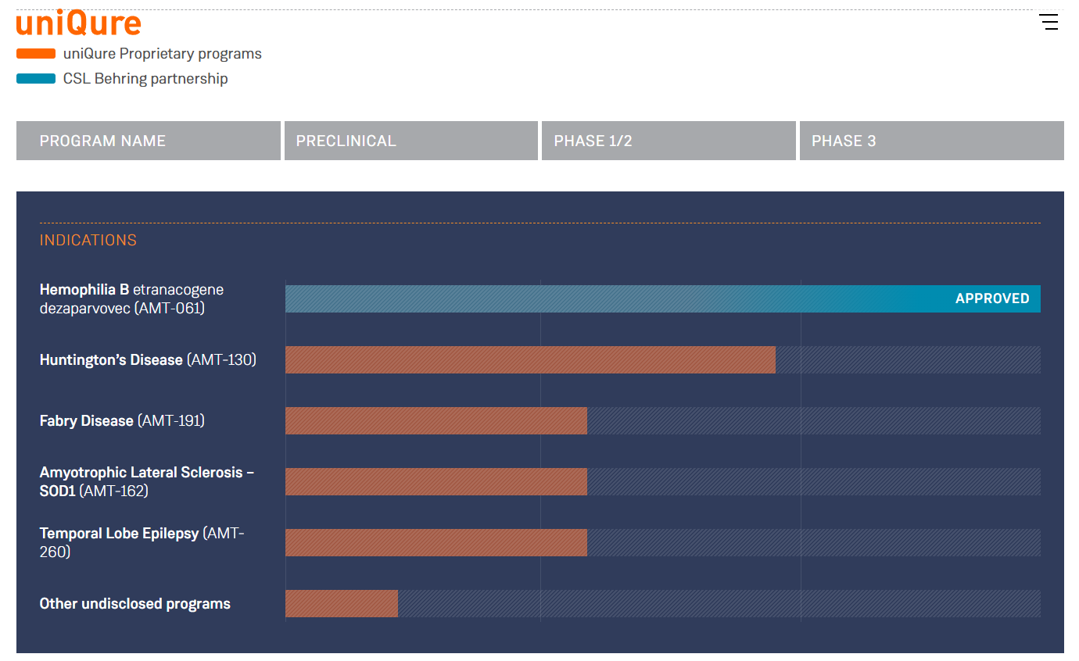Click the Temporal Lobe Epilepsy progress bar
This screenshot has width=1079, height=661.
(436, 543)
